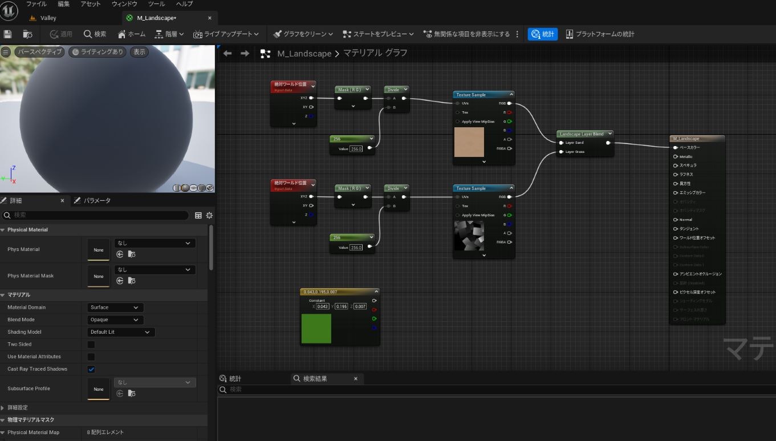Image resolution: width=776 pixels, height=441 pixels.
Task: Open the Blend Mode dropdown
Action: coord(115,320)
